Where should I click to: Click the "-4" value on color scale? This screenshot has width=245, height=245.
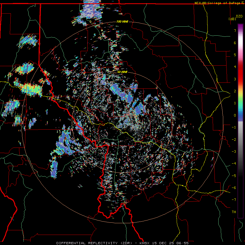pos(234,164)
